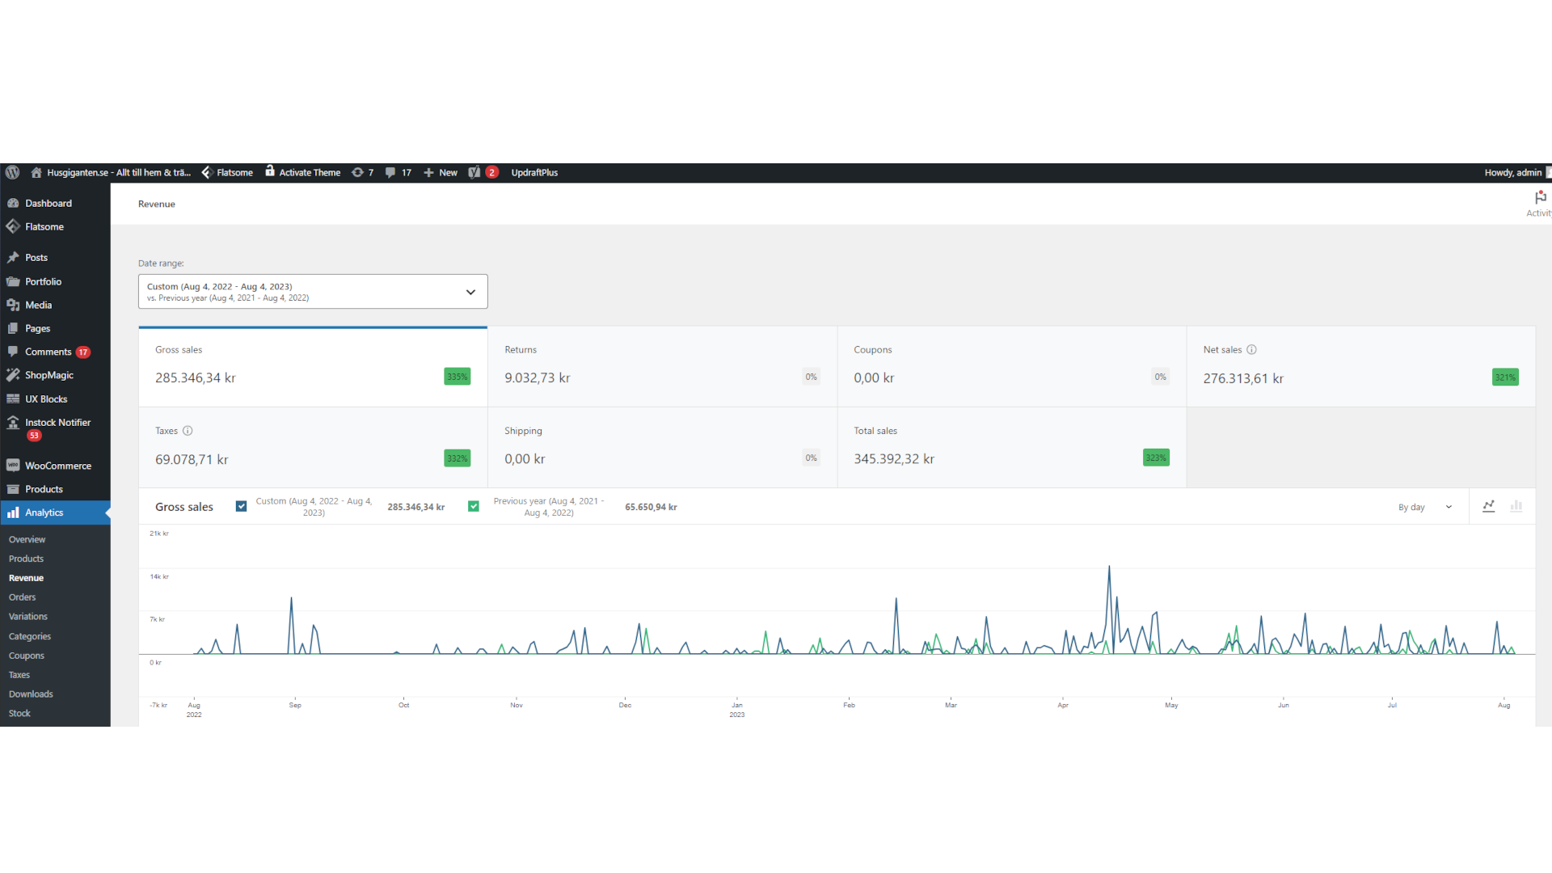Open Orders under Analytics

23,597
